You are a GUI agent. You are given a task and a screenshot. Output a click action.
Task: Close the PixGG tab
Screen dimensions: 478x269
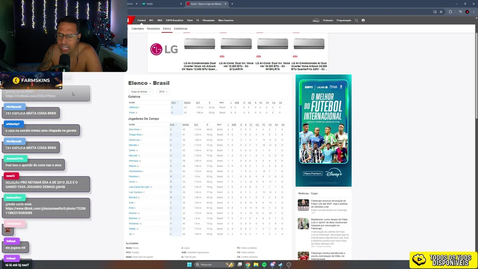pos(181,4)
